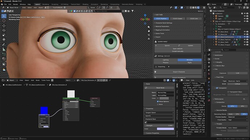
Task: Select the Rotate tool
Action: click(4, 30)
